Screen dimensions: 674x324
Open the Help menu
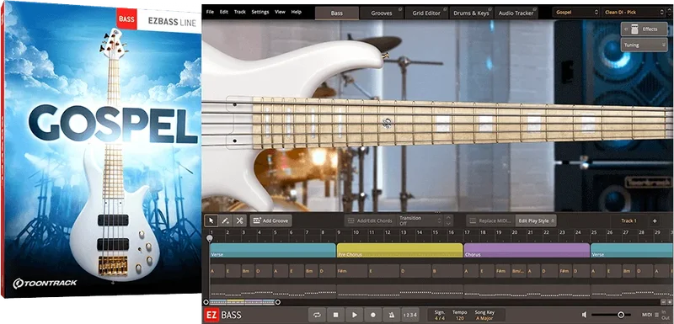[x=297, y=12]
